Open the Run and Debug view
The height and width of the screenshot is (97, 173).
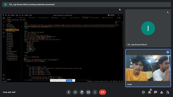pyautogui.click(x=4, y=29)
